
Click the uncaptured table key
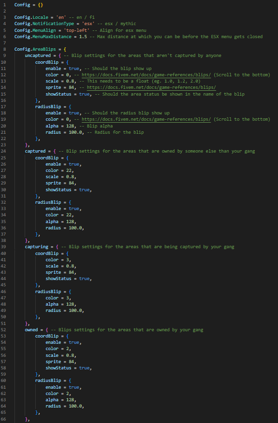tap(38, 56)
